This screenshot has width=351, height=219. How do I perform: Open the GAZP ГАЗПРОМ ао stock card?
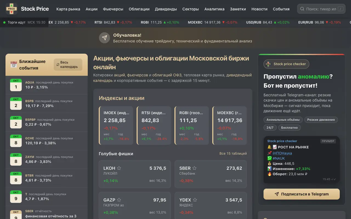135,205
